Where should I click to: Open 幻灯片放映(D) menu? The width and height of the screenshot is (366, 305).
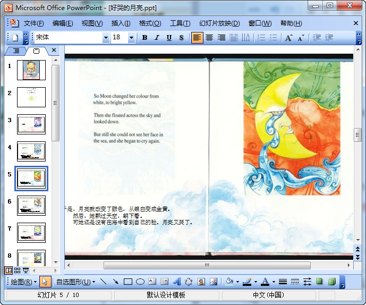click(219, 23)
